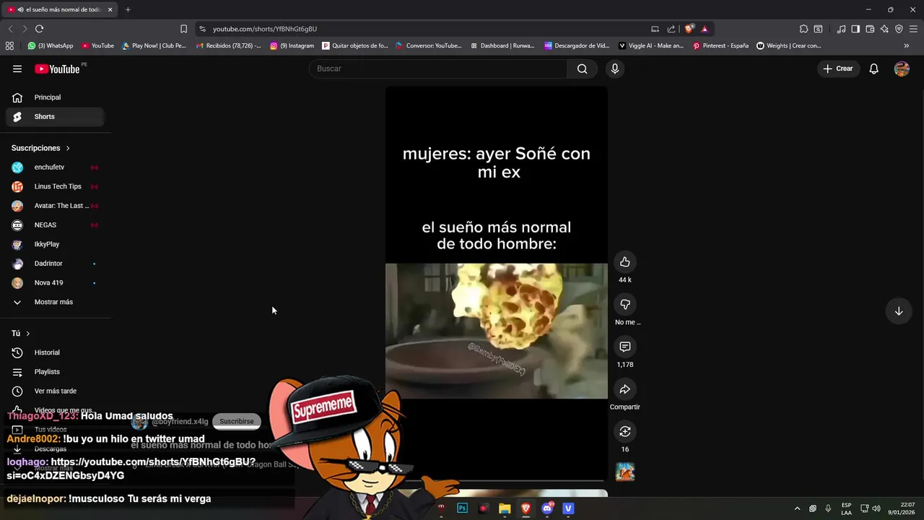Image resolution: width=924 pixels, height=520 pixels.
Task: Open browser extensions puzzle icon
Action: click(803, 29)
